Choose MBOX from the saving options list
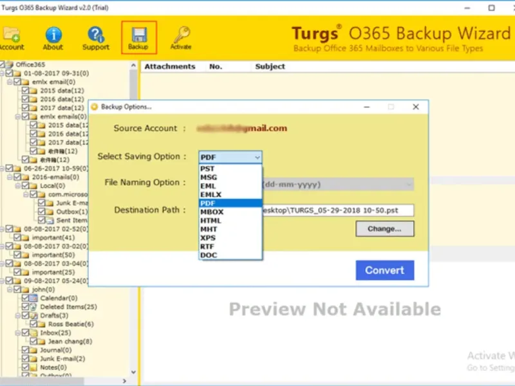This screenshot has width=515, height=386. pos(230,212)
